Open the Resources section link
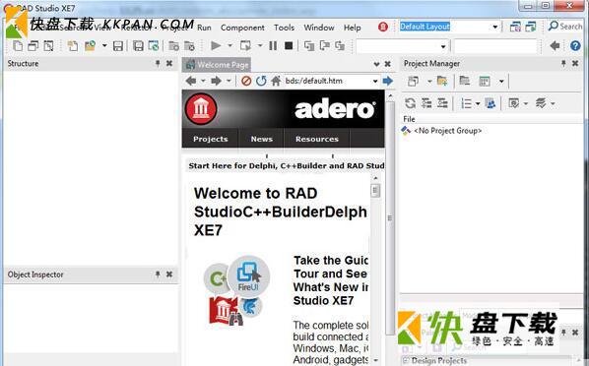The height and width of the screenshot is (366, 589). (x=317, y=139)
